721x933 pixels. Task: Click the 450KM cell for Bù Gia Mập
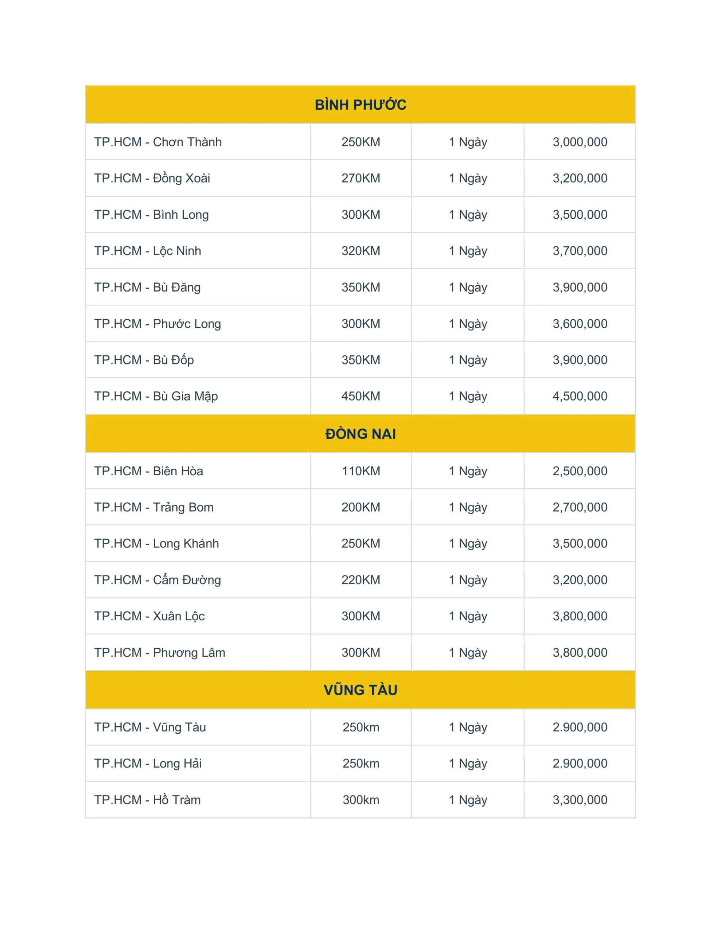point(361,396)
